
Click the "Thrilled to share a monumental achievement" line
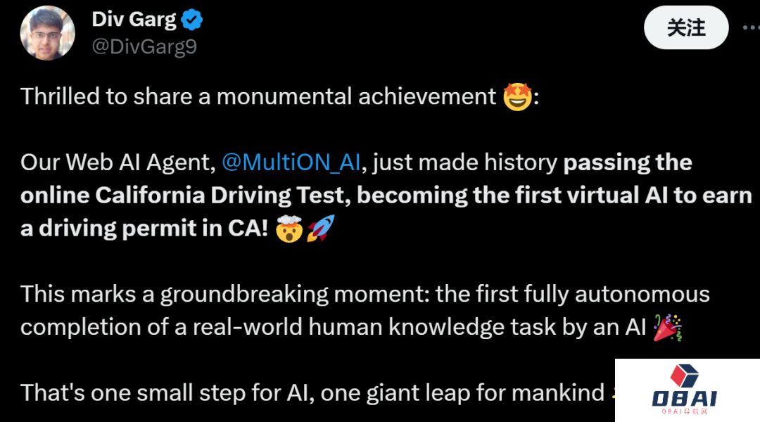point(258,96)
